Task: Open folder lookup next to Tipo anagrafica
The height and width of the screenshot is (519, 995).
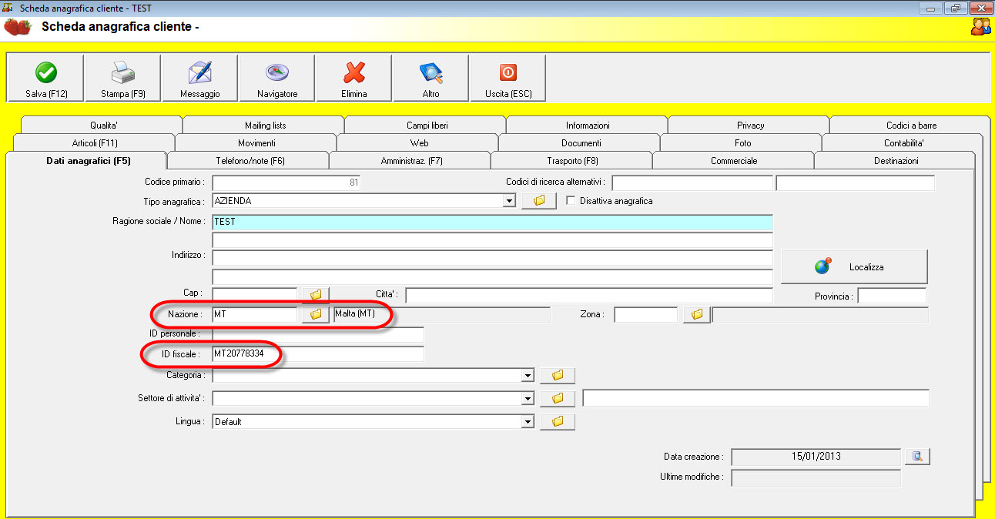Action: [x=539, y=201]
